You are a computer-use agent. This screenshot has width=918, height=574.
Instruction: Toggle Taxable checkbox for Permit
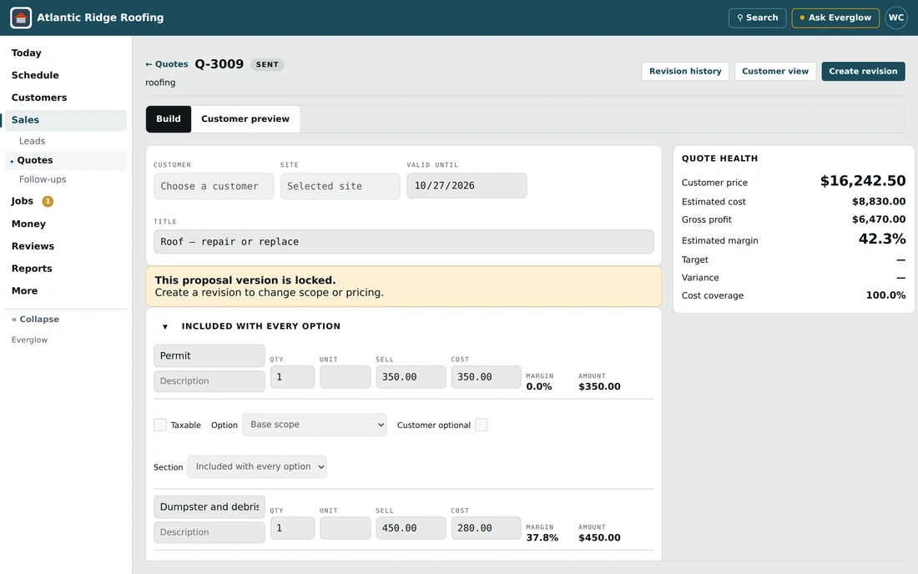160,425
